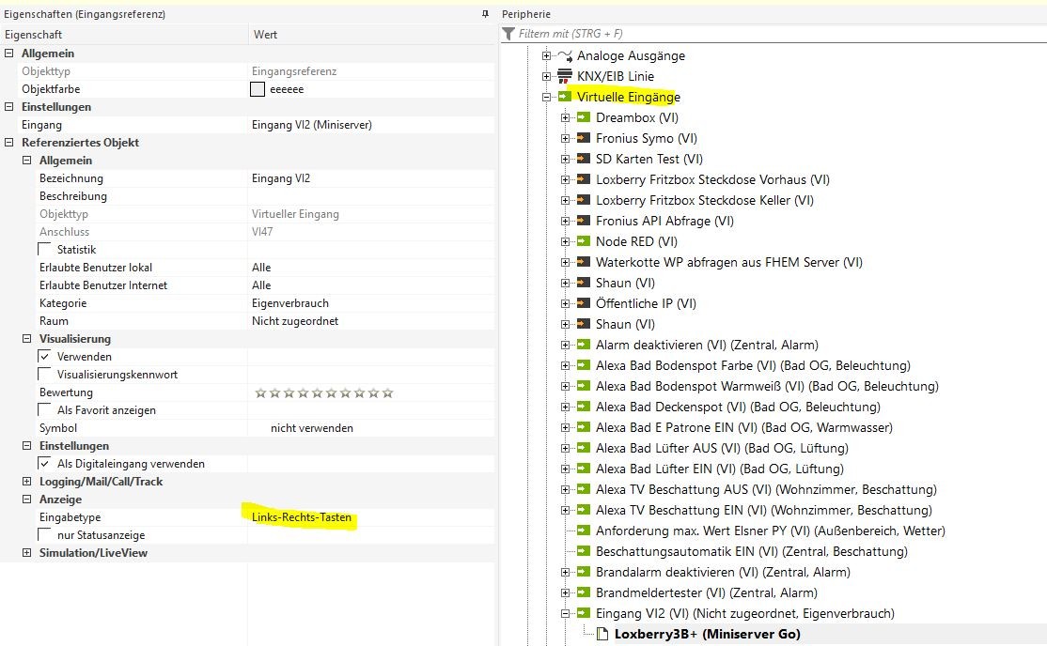
Task: Click the filter funnel icon in Peripherie
Action: [508, 34]
